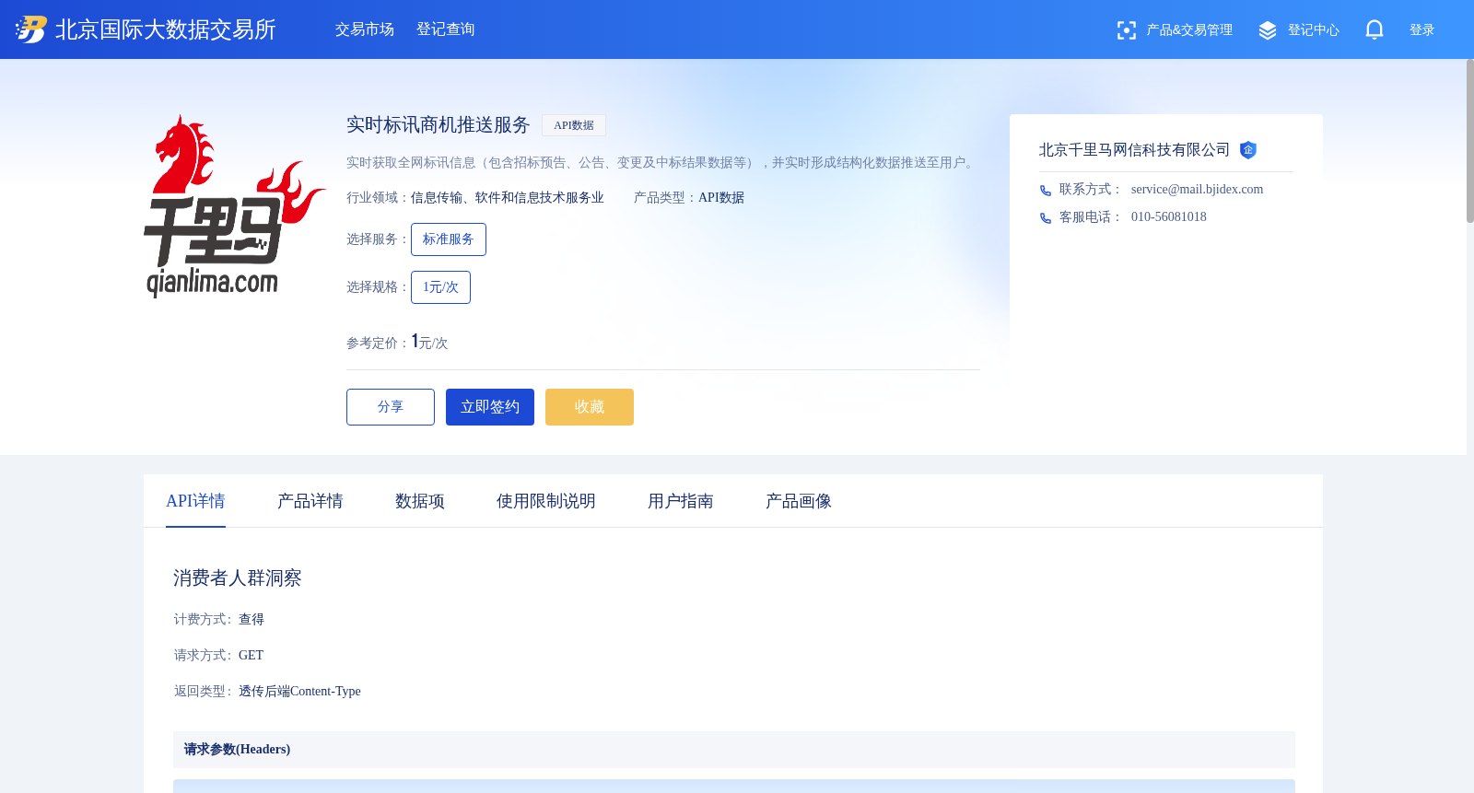The width and height of the screenshot is (1474, 793).
Task: Open 登记中心 label
Action: point(1314,30)
